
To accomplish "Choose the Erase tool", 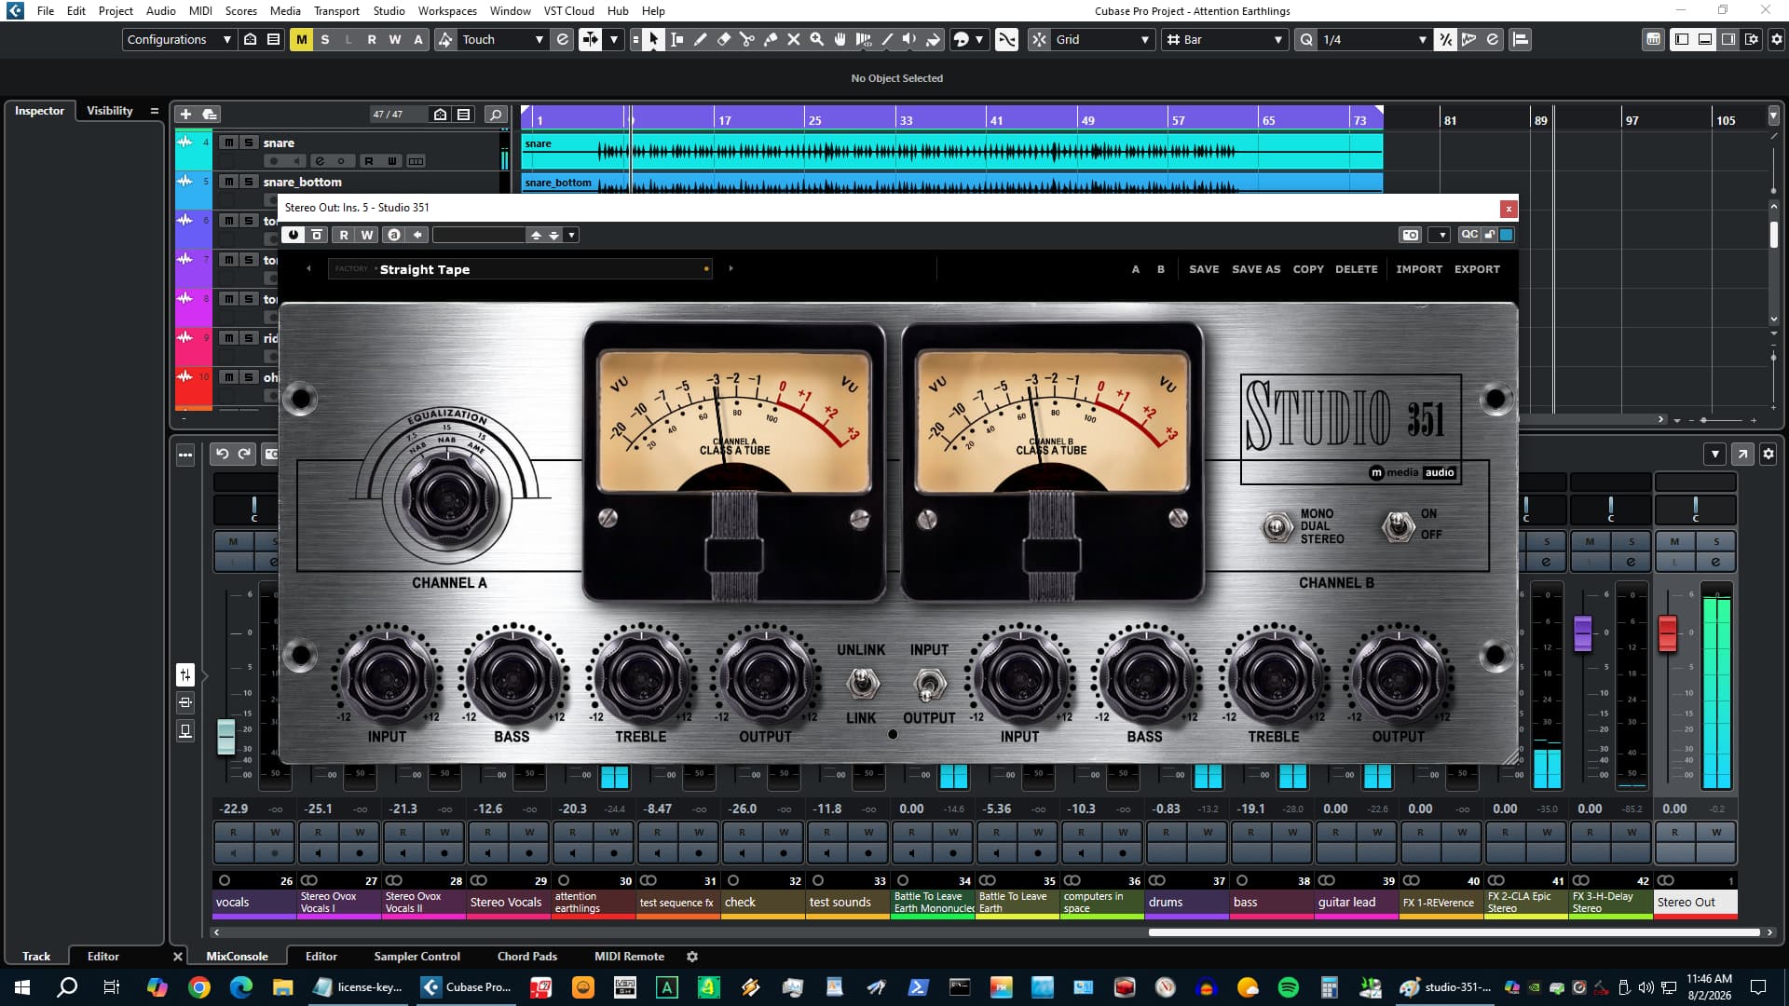I will (x=723, y=39).
